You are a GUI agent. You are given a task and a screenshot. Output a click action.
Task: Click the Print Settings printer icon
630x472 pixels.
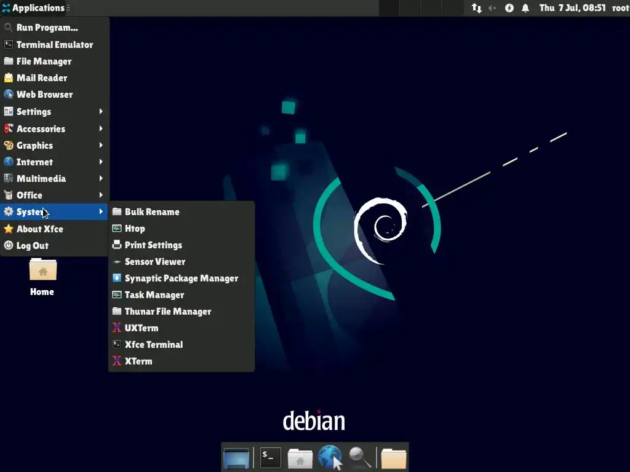click(x=117, y=245)
